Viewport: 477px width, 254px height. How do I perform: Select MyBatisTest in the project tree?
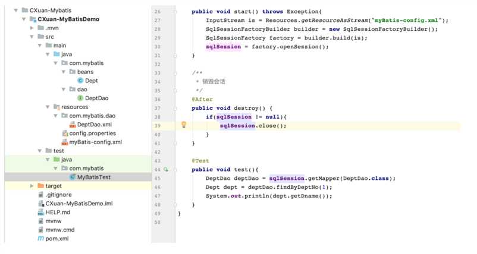94,177
